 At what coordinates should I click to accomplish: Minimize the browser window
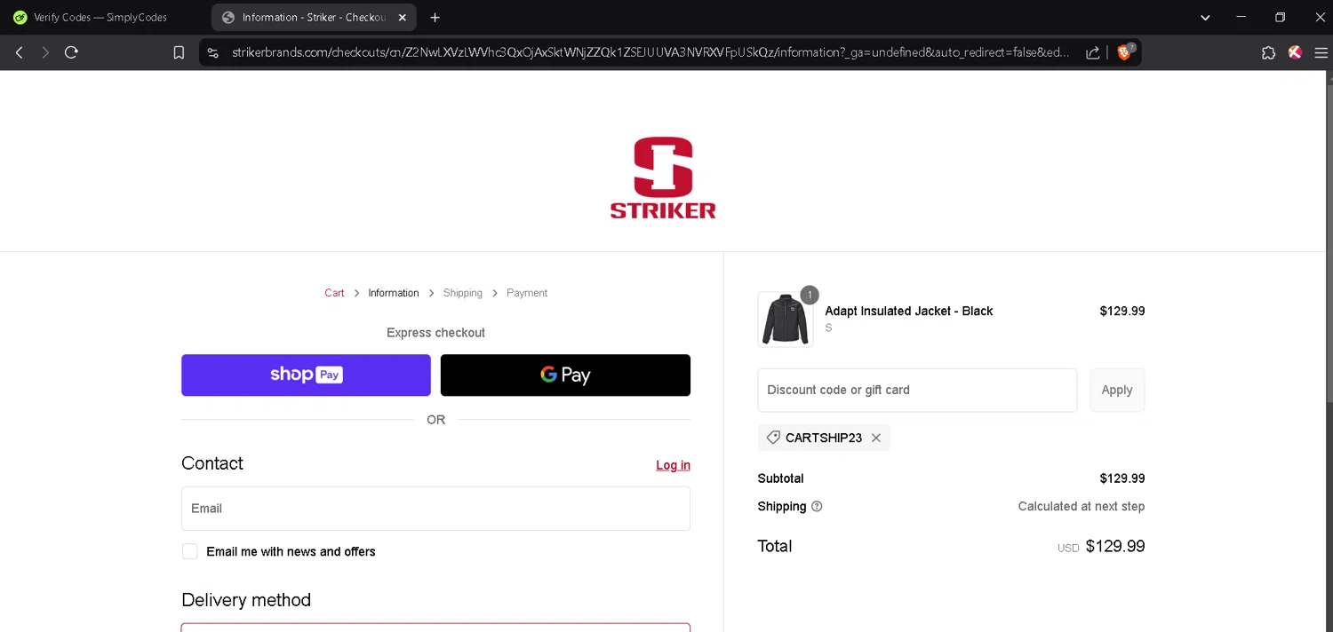click(x=1241, y=18)
